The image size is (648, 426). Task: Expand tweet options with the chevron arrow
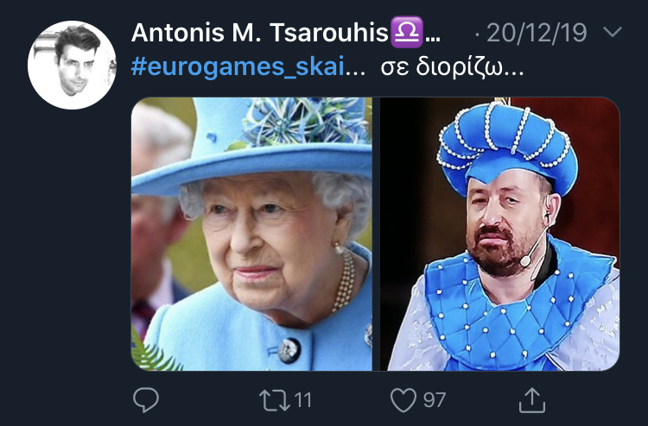coord(613,32)
